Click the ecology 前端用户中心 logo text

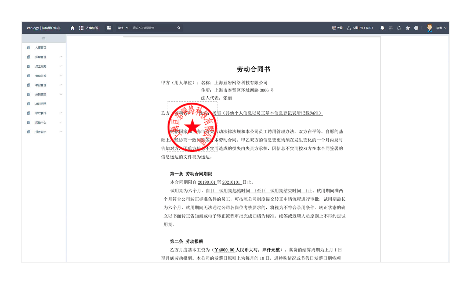44,28
